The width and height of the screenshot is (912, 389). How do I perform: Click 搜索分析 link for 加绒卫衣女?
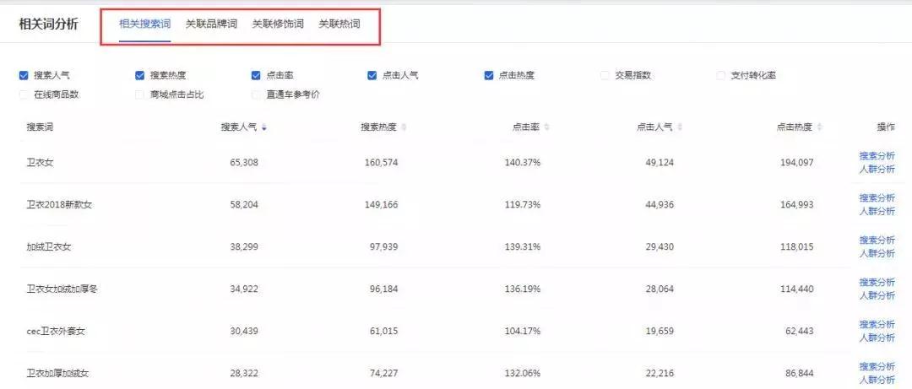(x=877, y=240)
